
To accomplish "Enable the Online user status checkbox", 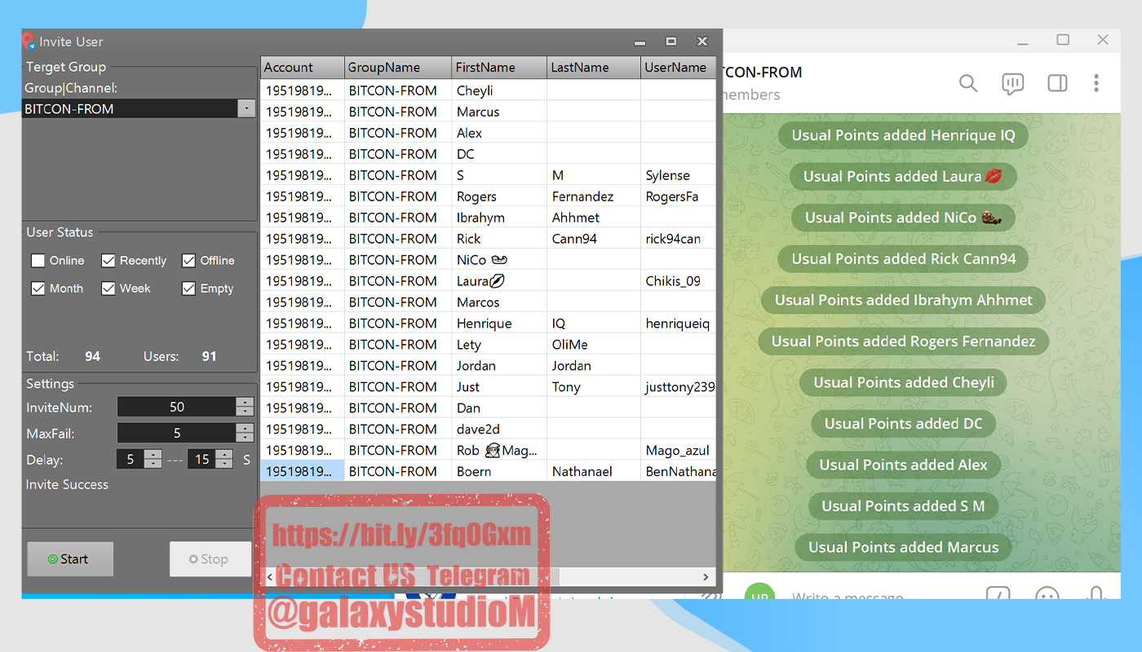I will [x=38, y=261].
